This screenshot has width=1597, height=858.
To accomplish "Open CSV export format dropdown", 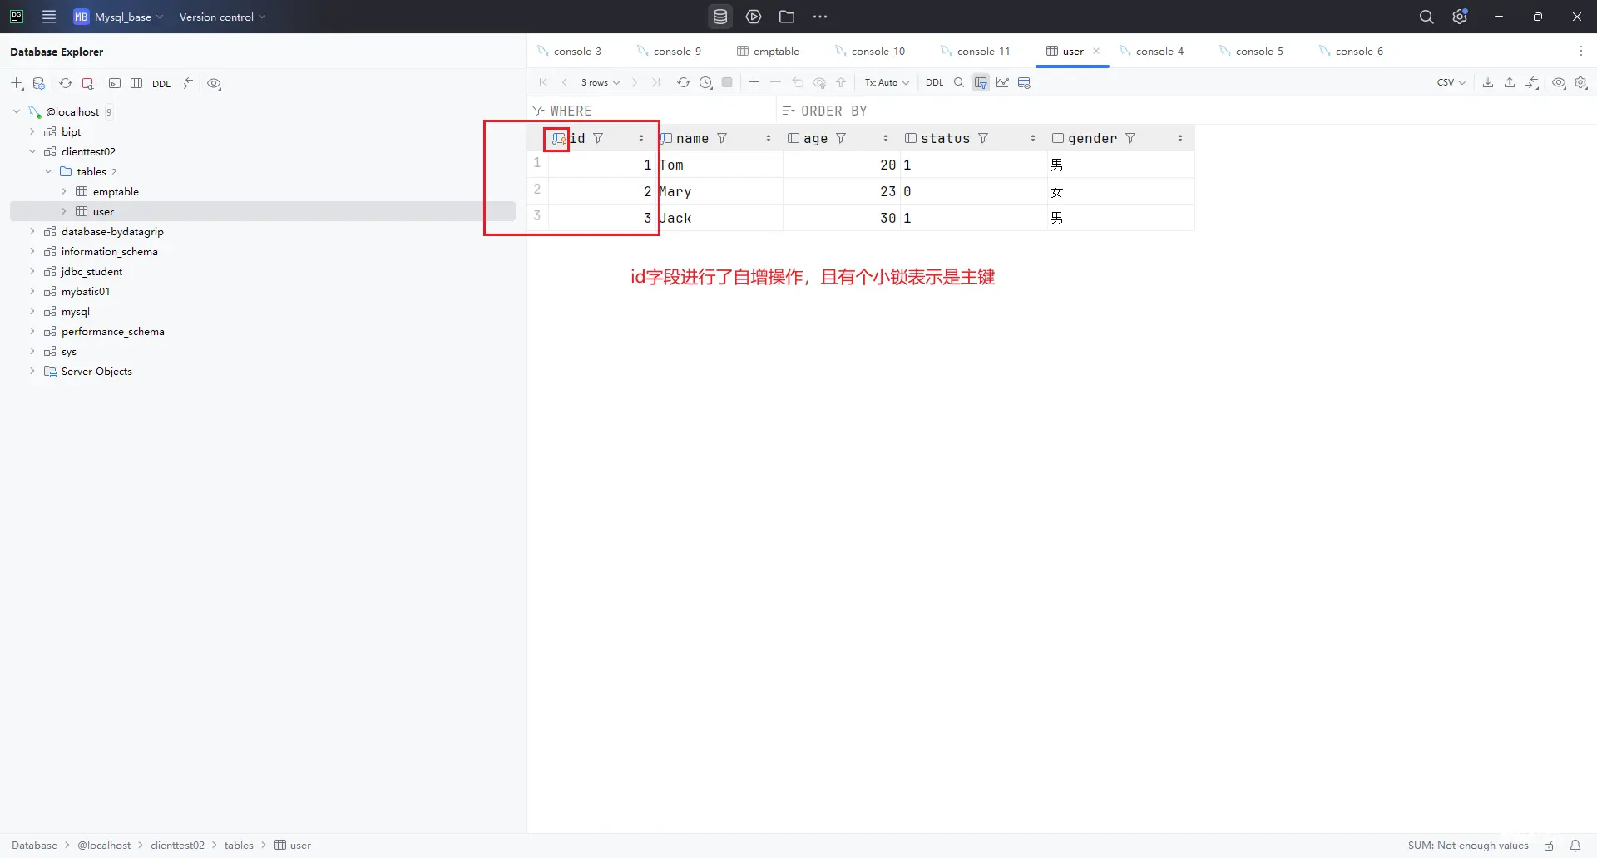I will click(1451, 82).
